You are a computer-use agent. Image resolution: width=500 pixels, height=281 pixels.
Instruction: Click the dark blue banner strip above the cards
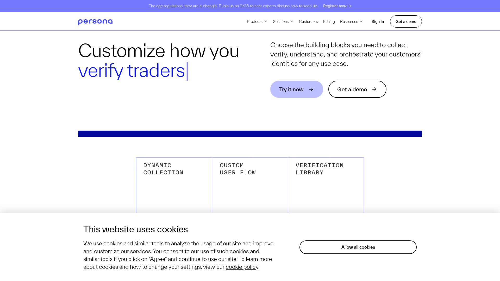point(250,133)
